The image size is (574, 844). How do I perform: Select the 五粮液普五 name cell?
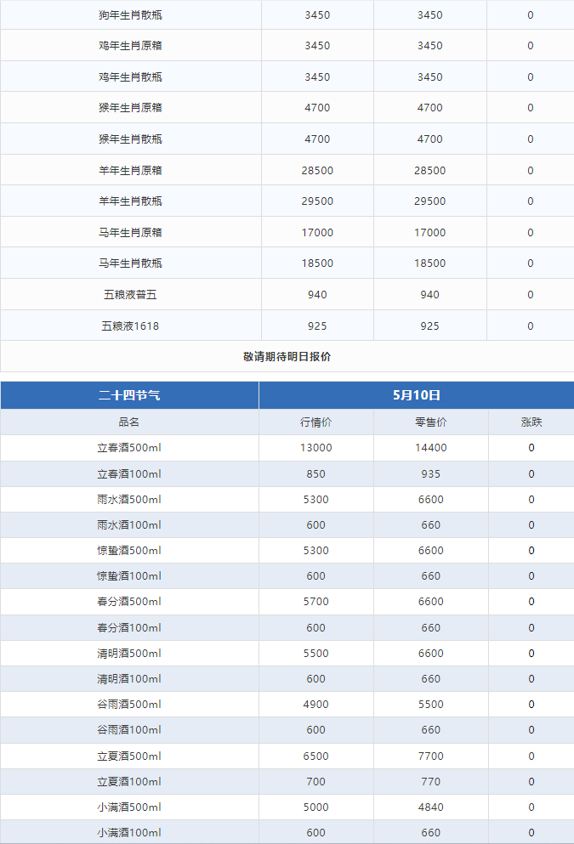pyautogui.click(x=130, y=294)
